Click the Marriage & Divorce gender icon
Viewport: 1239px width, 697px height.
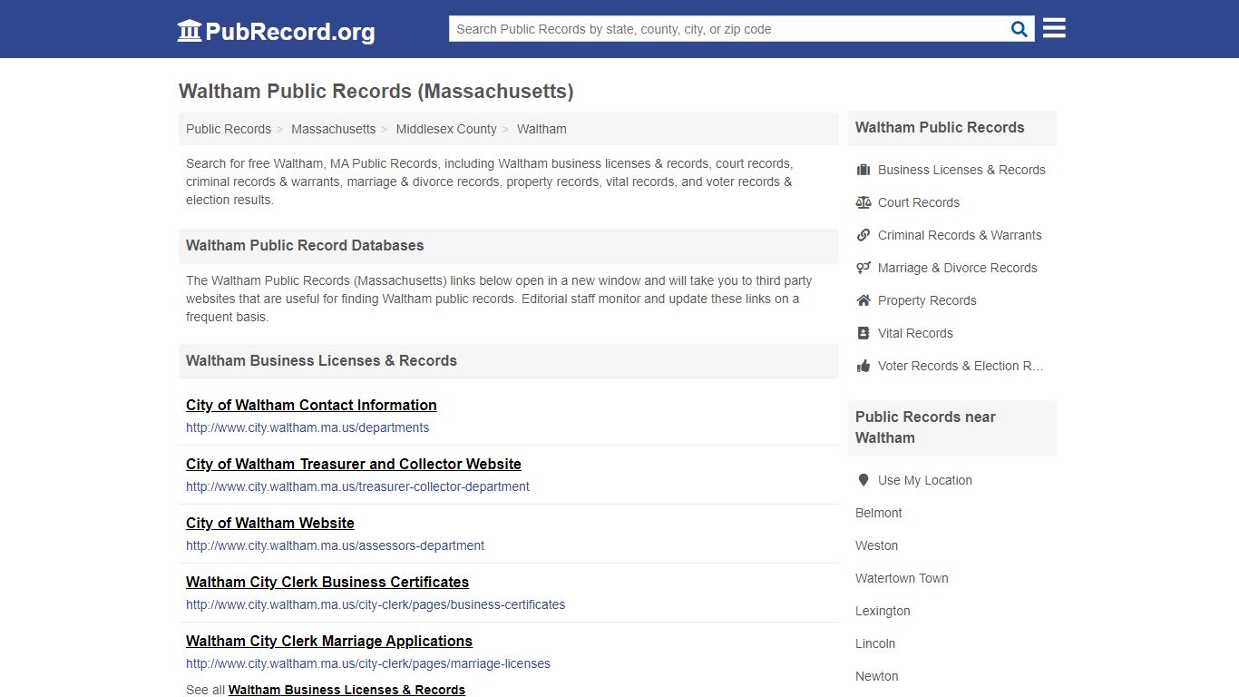coord(863,268)
